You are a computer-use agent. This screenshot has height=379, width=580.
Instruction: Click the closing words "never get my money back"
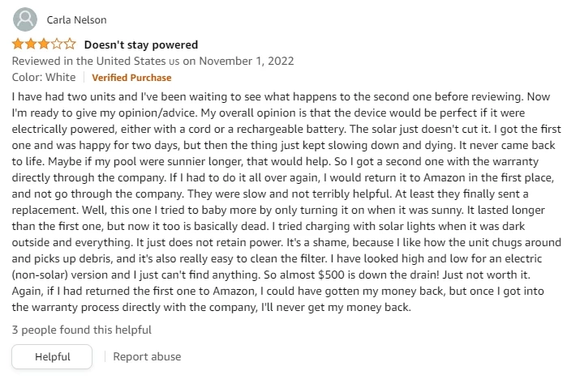click(x=343, y=308)
